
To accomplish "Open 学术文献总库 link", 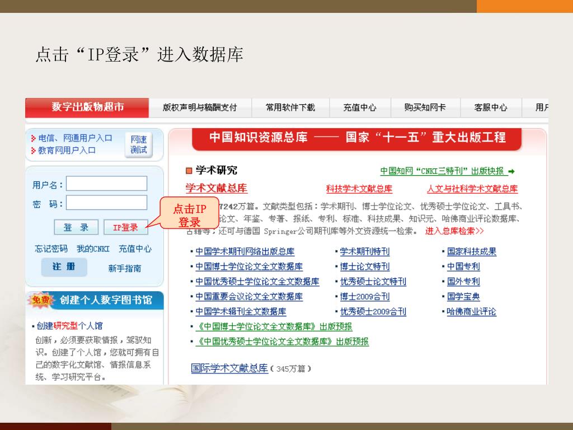I will [217, 188].
